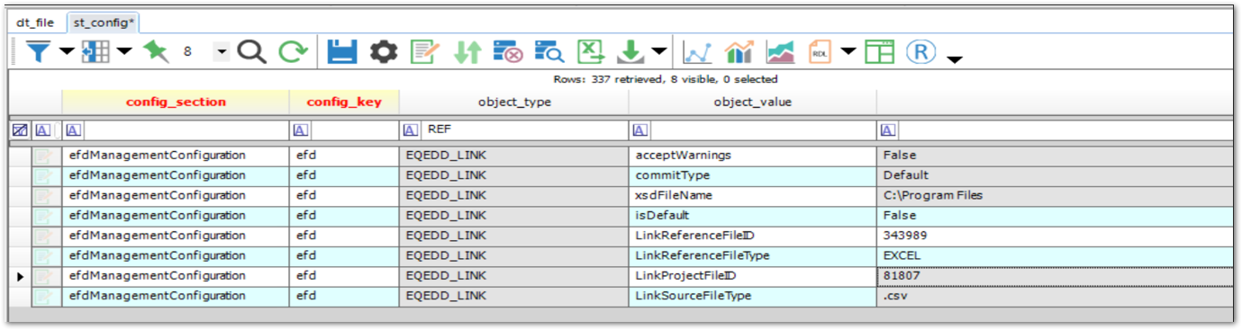Screen dimensions: 1242x330
Task: Click the green download arrow icon
Action: pyautogui.click(x=632, y=52)
